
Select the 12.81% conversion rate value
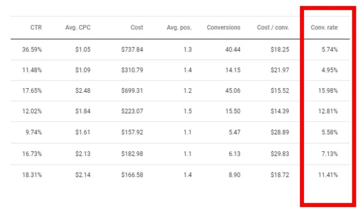[x=328, y=111]
